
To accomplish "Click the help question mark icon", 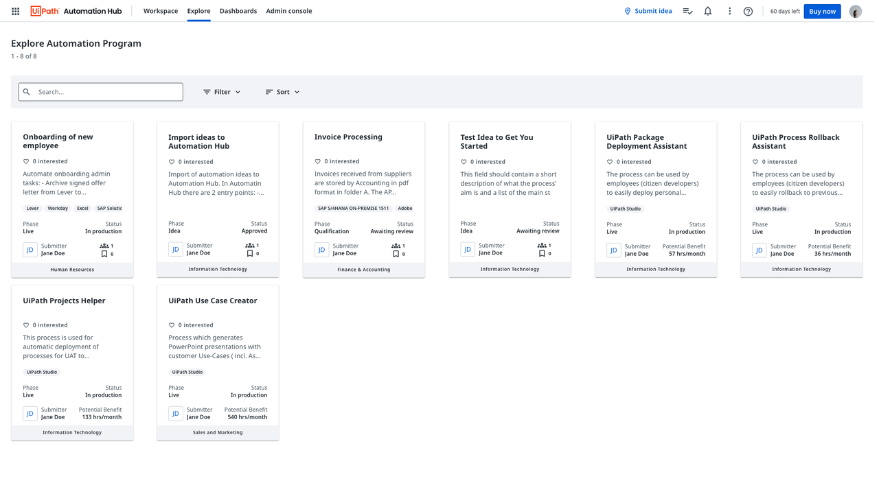I will coord(748,11).
